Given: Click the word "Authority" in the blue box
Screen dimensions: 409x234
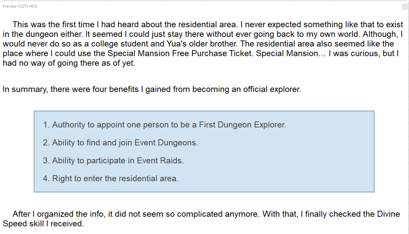Looking at the screenshot, I should pos(69,125).
